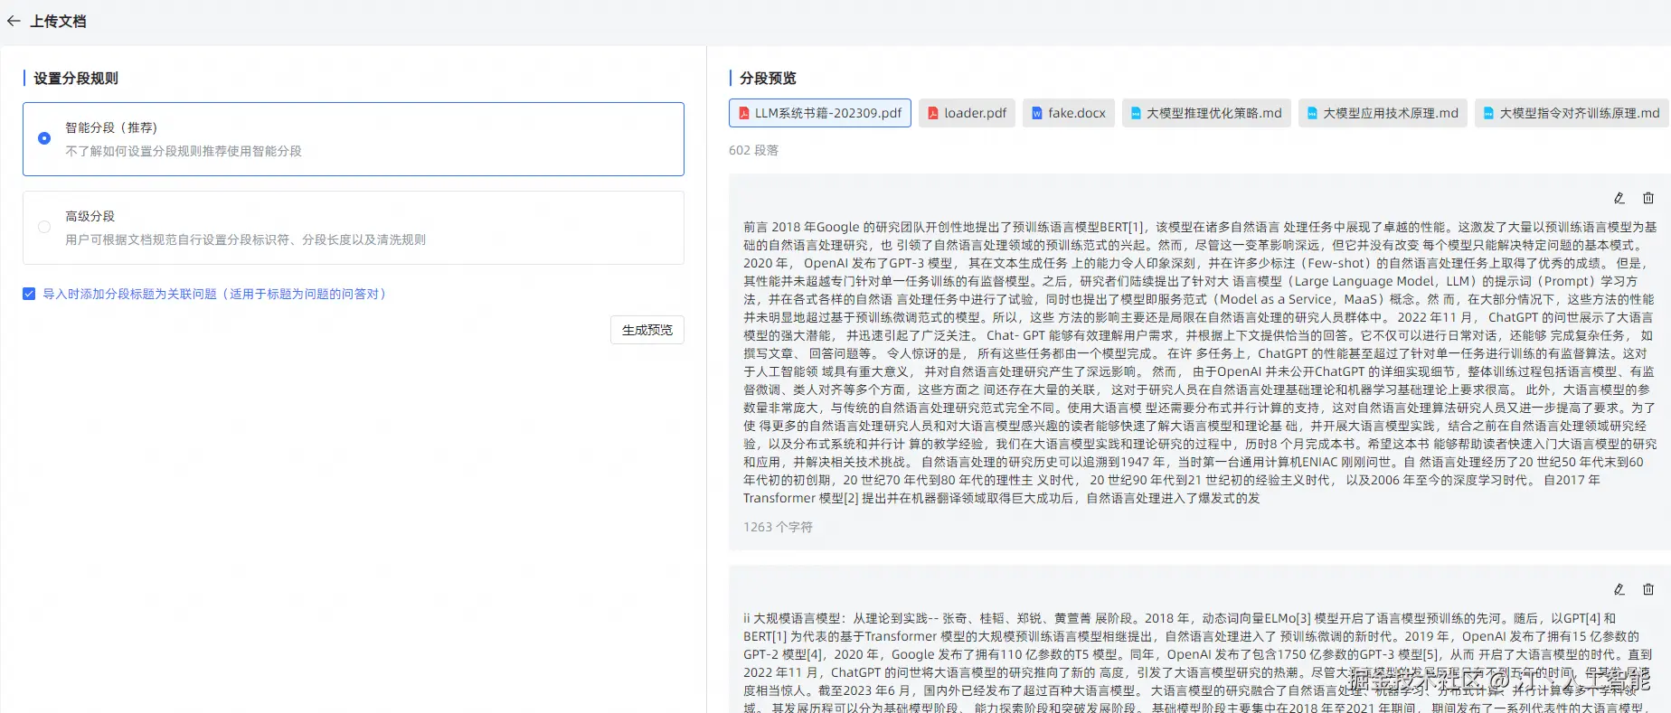Click the 分段预览 section heading

point(768,79)
